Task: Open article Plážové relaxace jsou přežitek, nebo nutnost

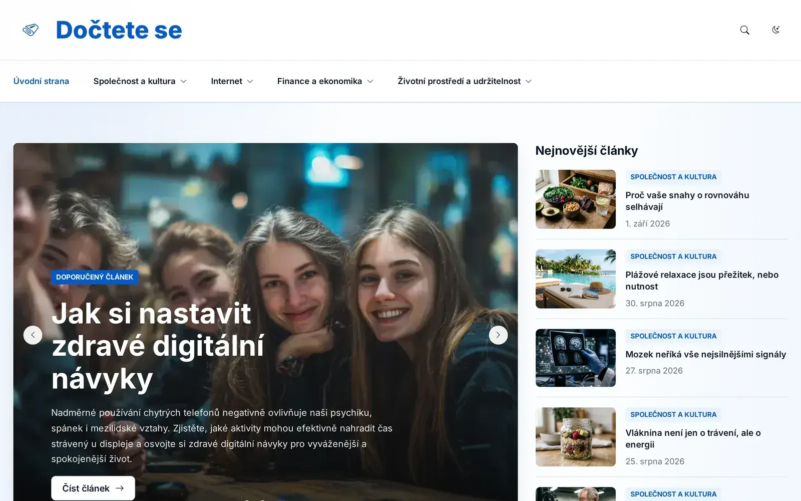Action: coord(702,281)
